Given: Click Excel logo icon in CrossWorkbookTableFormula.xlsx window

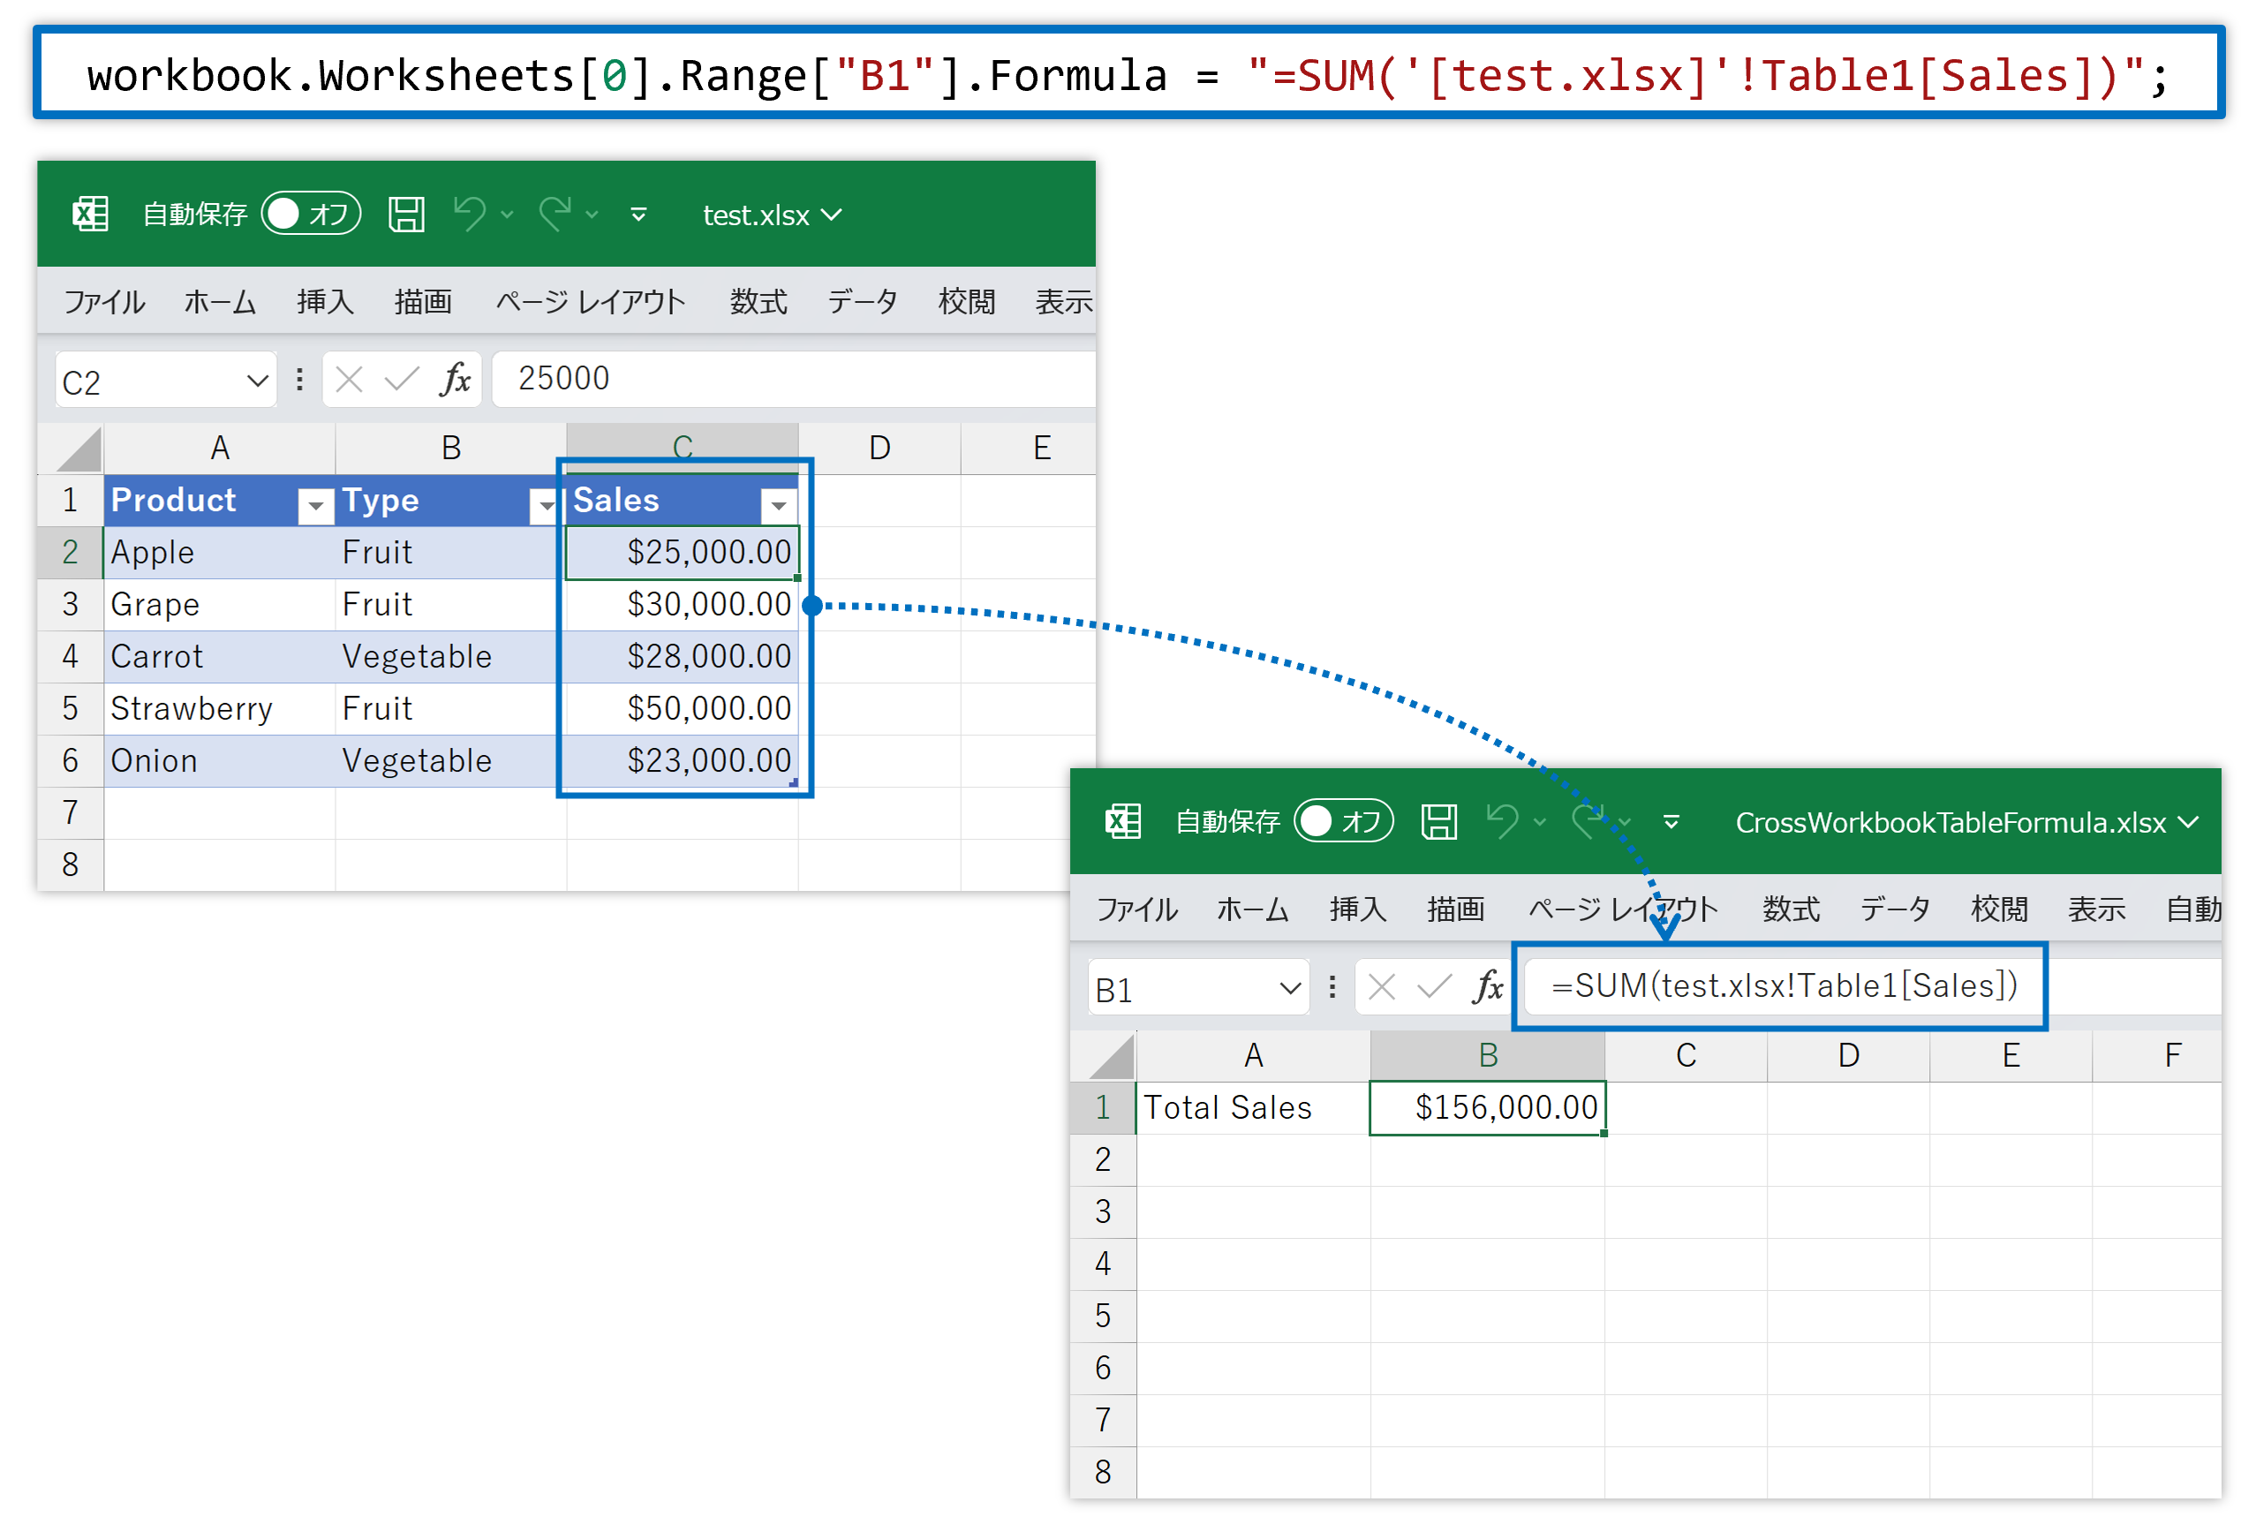Looking at the screenshot, I should [x=1123, y=821].
